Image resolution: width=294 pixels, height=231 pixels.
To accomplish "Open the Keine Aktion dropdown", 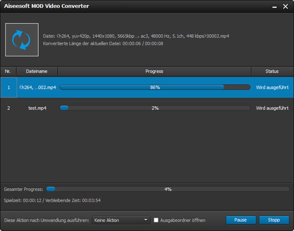I will pos(122,220).
